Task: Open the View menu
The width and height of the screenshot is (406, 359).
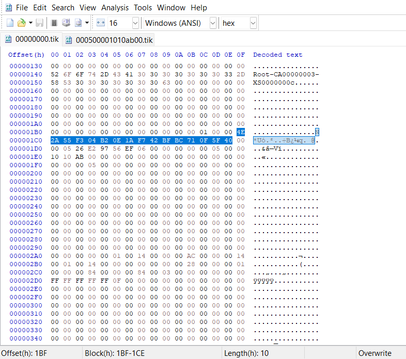Action: 87,8
